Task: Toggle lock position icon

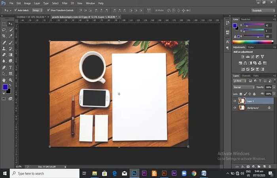Action: click(250, 94)
